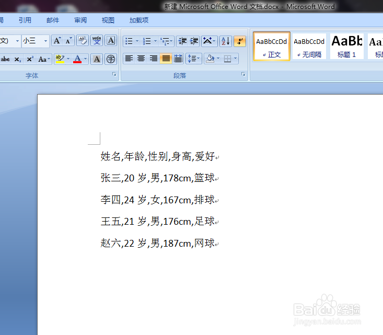The width and height of the screenshot is (383, 335).
Task: Toggle strikethrough formatting
Action: [x=5, y=59]
